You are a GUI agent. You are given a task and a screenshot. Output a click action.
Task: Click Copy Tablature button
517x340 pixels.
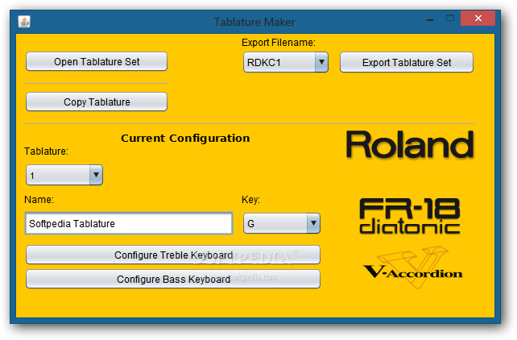[x=97, y=102]
